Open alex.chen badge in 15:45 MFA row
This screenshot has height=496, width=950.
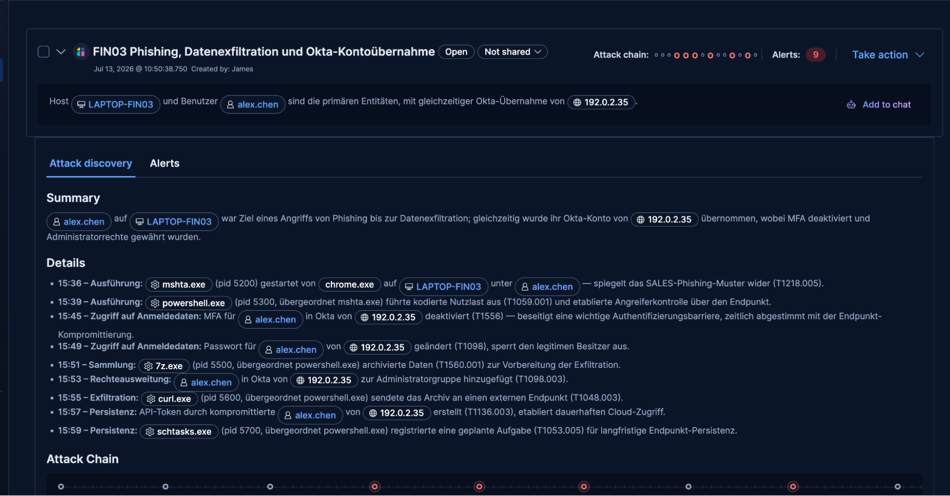coord(270,319)
